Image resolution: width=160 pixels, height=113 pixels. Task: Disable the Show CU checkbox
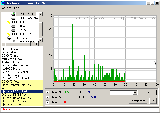tap(48, 102)
